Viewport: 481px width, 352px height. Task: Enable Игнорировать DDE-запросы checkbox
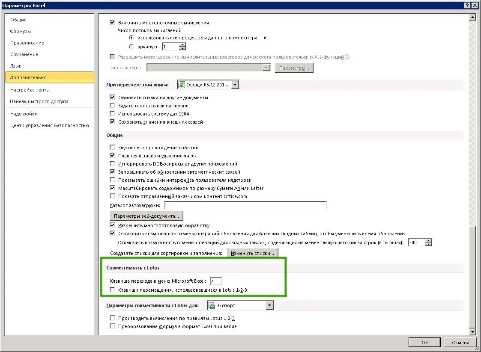point(112,163)
